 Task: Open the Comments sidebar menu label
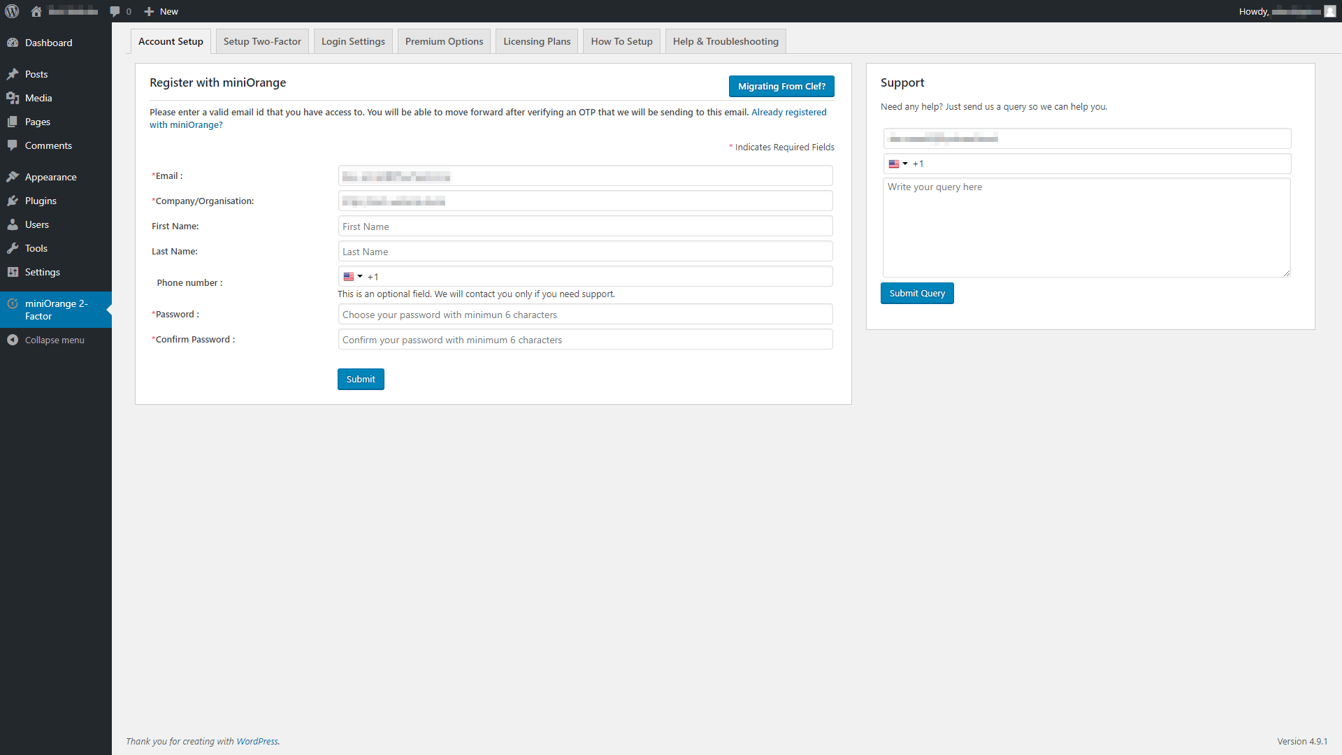point(48,145)
